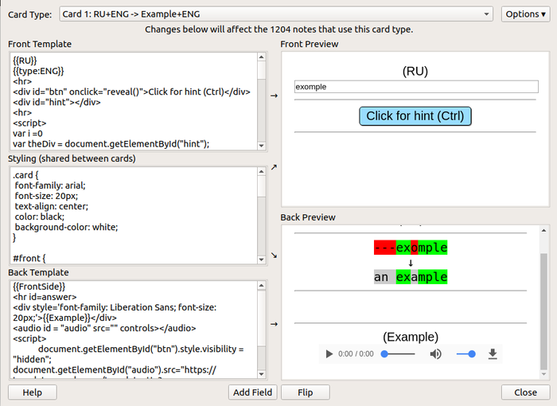Image resolution: width=557 pixels, height=406 pixels.
Task: Open the Options menu button
Action: (525, 14)
